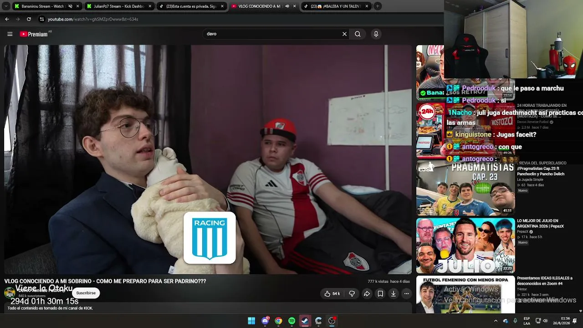Dislike the vlog video
The height and width of the screenshot is (328, 583).
pyautogui.click(x=352, y=294)
